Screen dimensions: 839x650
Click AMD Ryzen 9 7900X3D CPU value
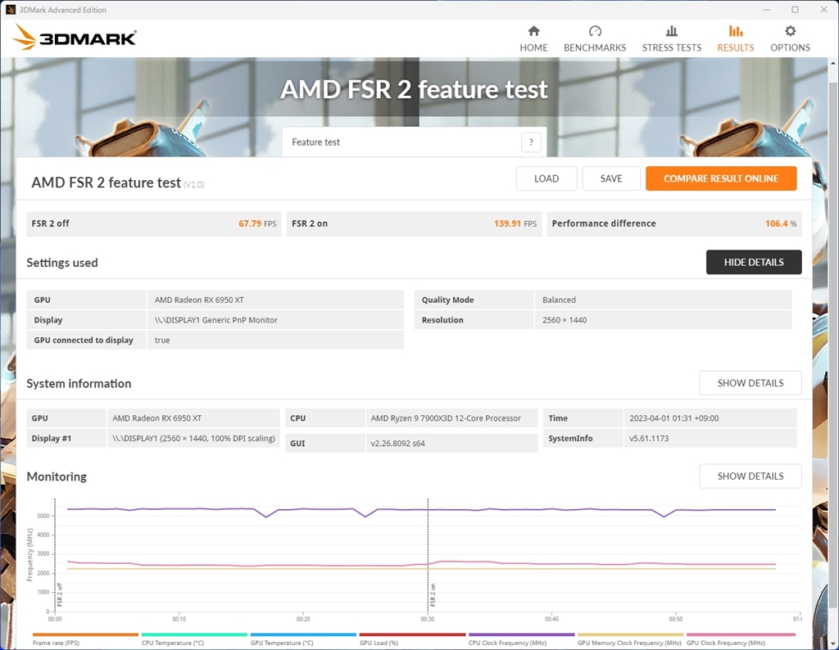point(446,418)
